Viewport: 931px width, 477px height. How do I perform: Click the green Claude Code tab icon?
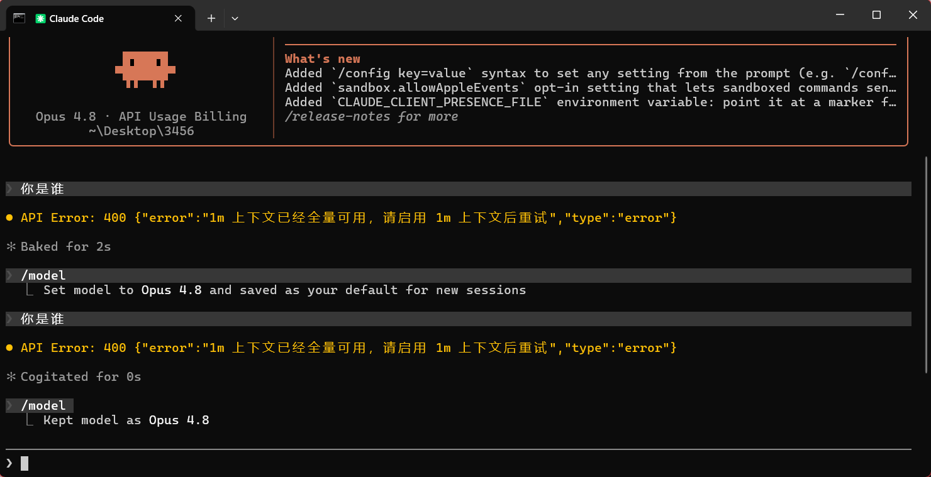(40, 19)
